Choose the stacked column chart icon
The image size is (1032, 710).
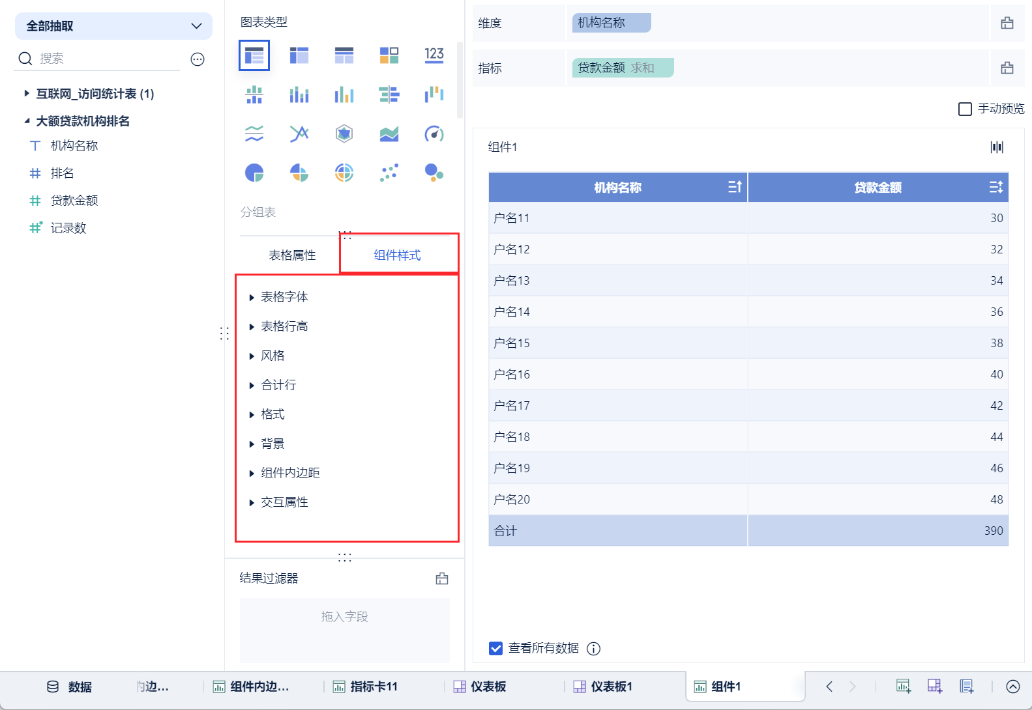pos(299,95)
